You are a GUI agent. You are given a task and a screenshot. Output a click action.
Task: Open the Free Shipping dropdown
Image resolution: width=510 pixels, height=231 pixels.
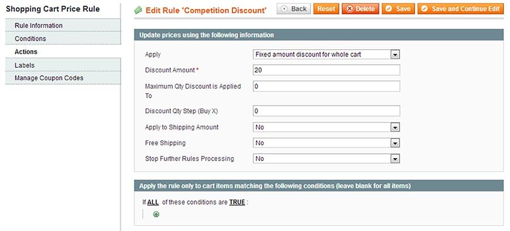click(326, 143)
